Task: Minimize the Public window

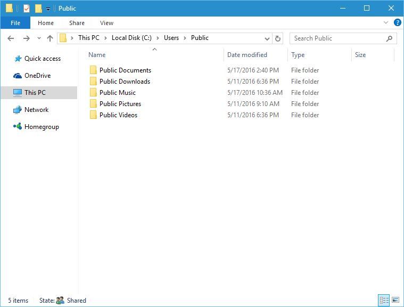Action: (343, 8)
